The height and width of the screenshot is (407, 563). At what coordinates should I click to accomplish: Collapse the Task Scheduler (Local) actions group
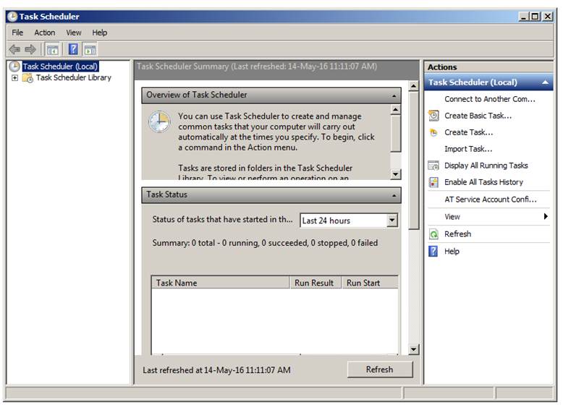(545, 82)
